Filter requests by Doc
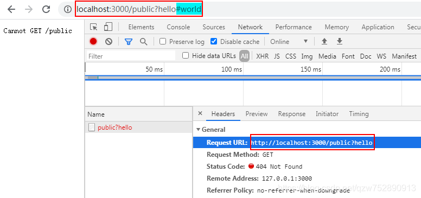The width and height of the screenshot is (421, 198). coord(366,56)
